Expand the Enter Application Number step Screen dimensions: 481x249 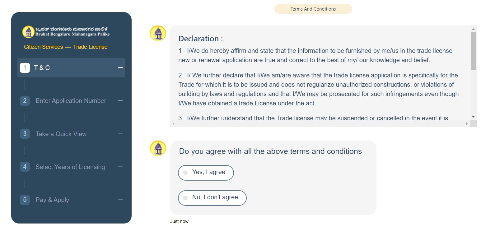point(120,101)
